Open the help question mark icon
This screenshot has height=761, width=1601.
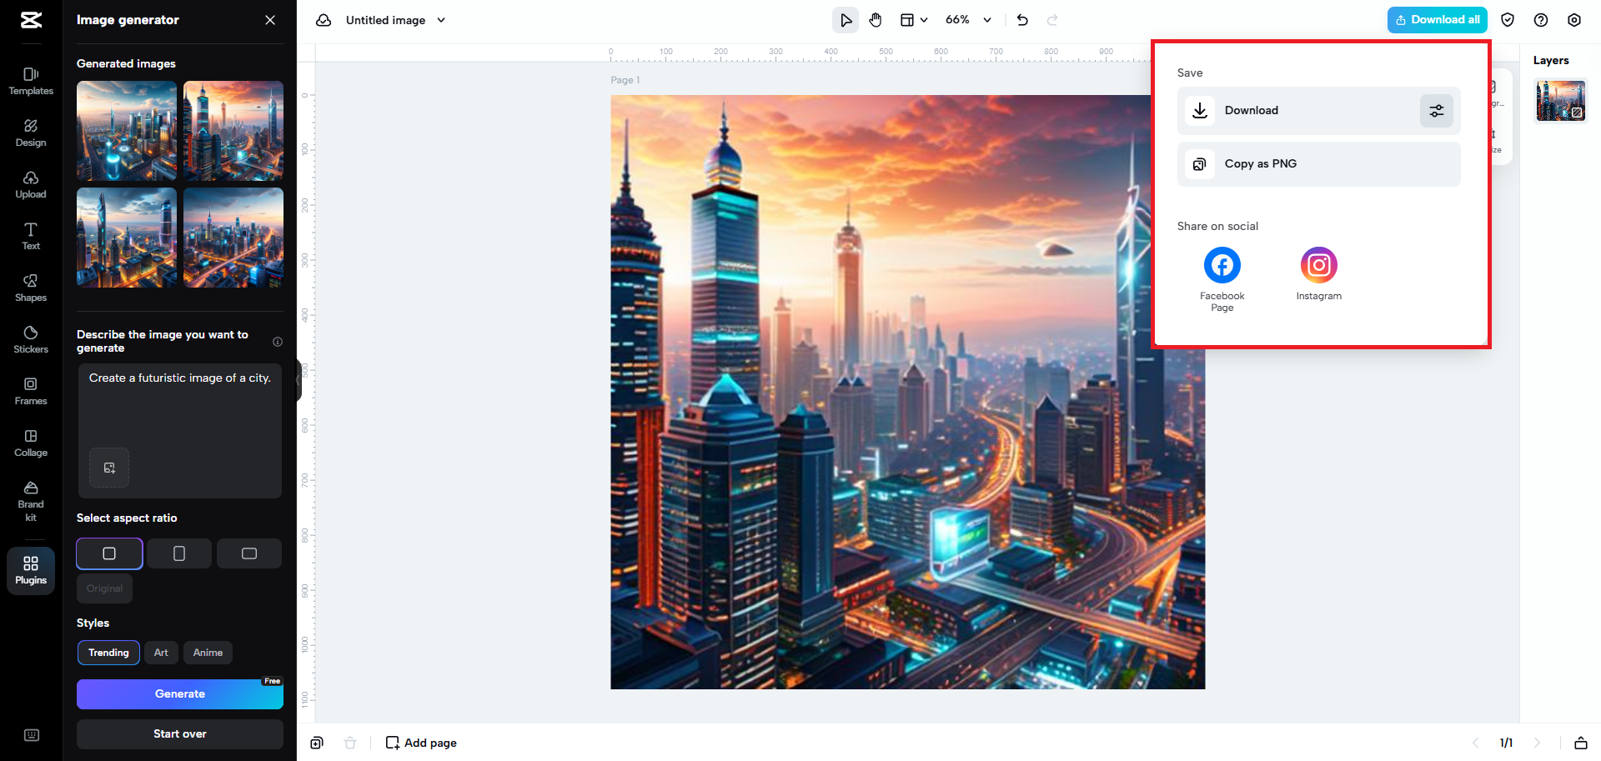[x=1540, y=20]
